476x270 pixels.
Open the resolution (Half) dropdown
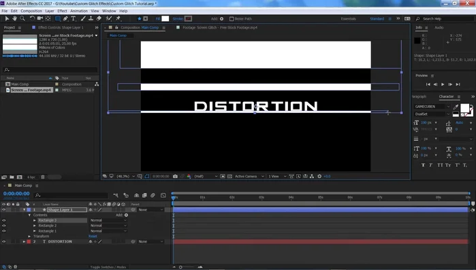pos(206,176)
